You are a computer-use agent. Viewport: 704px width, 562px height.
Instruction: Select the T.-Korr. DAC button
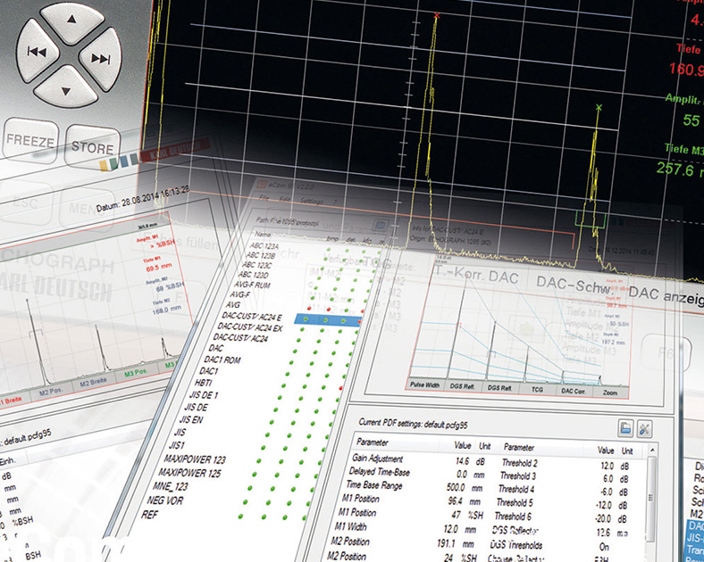(477, 275)
